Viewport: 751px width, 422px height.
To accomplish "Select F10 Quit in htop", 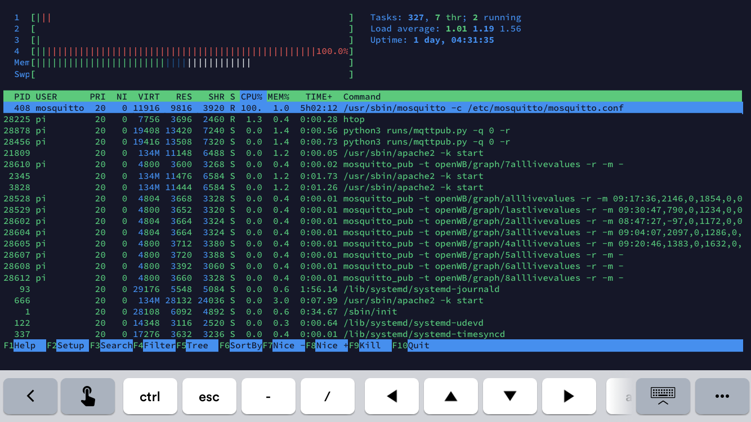I will click(411, 345).
